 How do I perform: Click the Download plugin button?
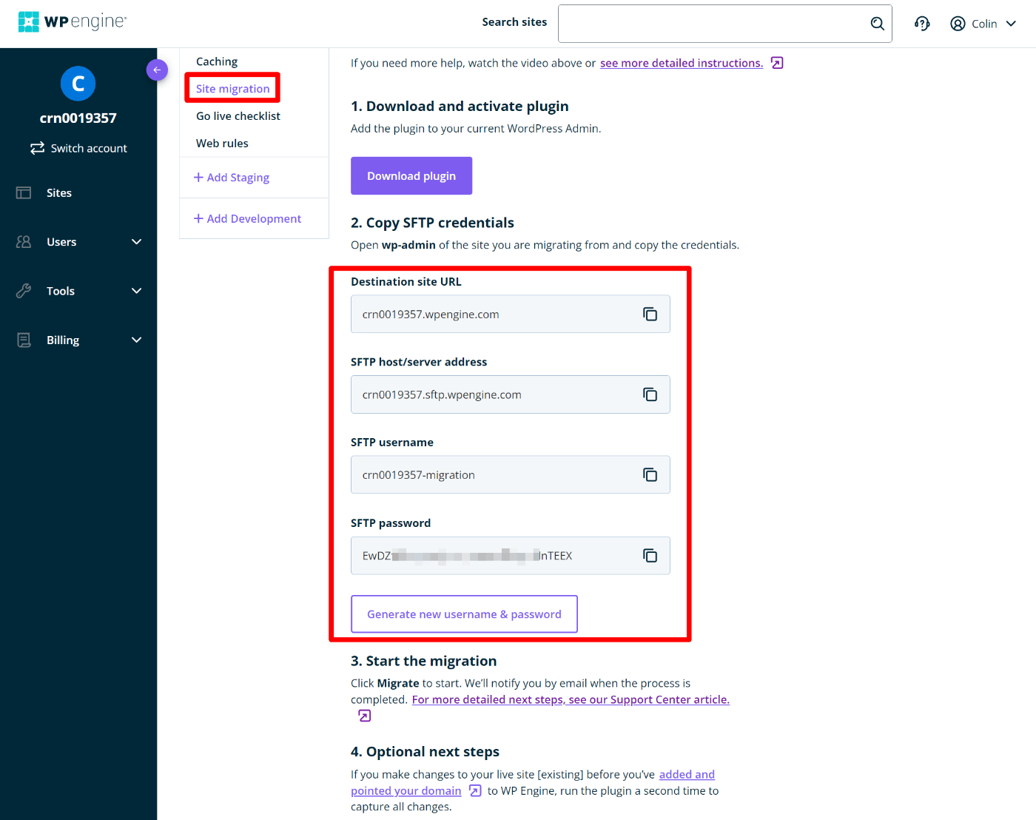(411, 175)
